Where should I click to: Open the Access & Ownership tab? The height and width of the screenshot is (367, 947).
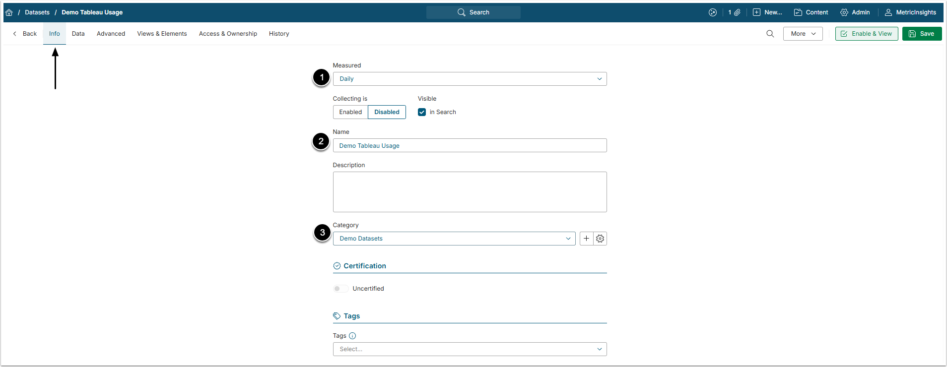coord(228,34)
